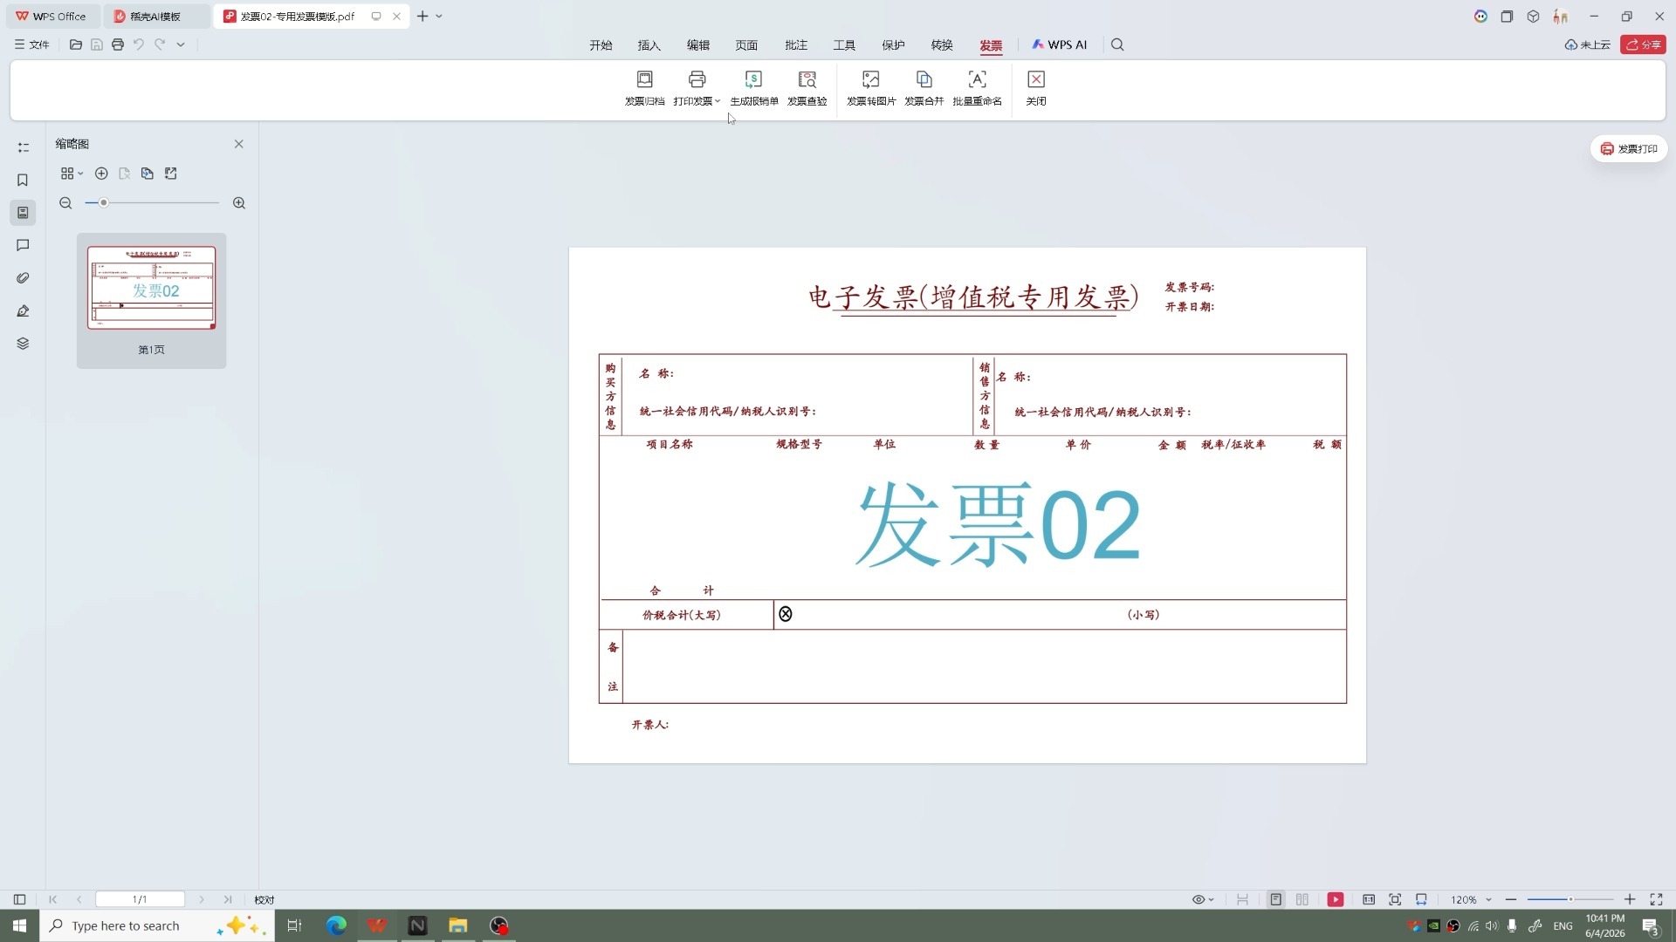Click the 批量重命名 batch rename icon
This screenshot has height=942, width=1676.
click(x=977, y=88)
